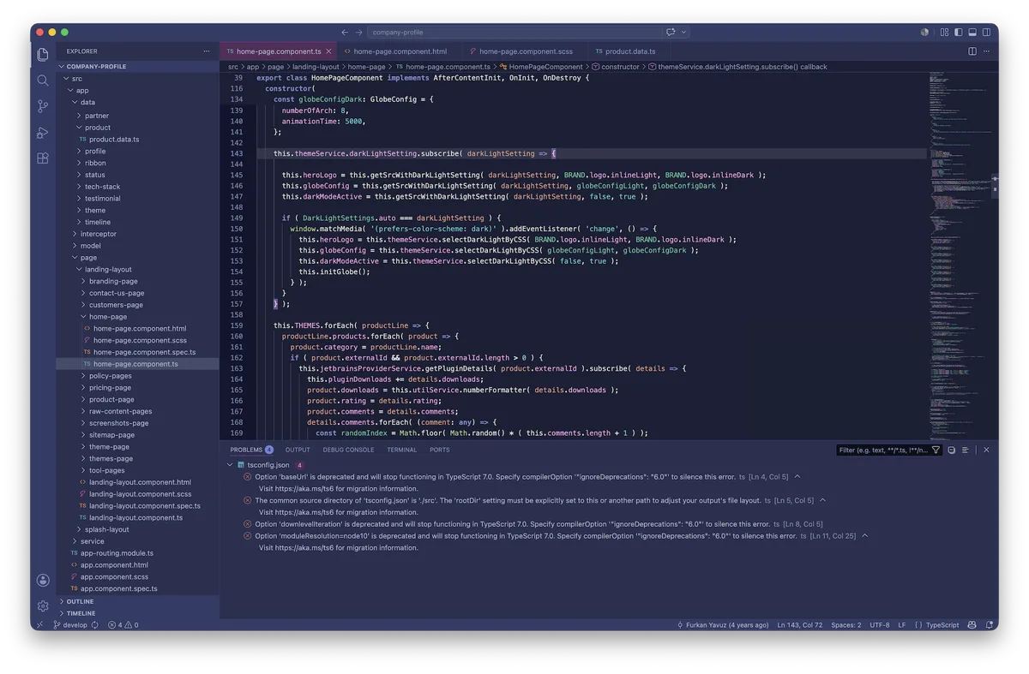1029x674 pixels.
Task: Switch to the PORTS panel tab
Action: tap(440, 450)
